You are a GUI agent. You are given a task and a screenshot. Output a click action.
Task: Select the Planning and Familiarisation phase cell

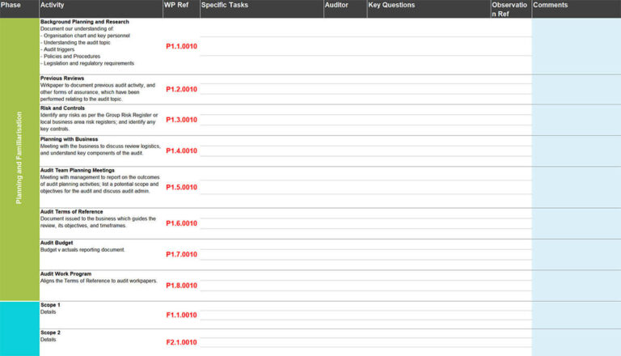tap(19, 159)
